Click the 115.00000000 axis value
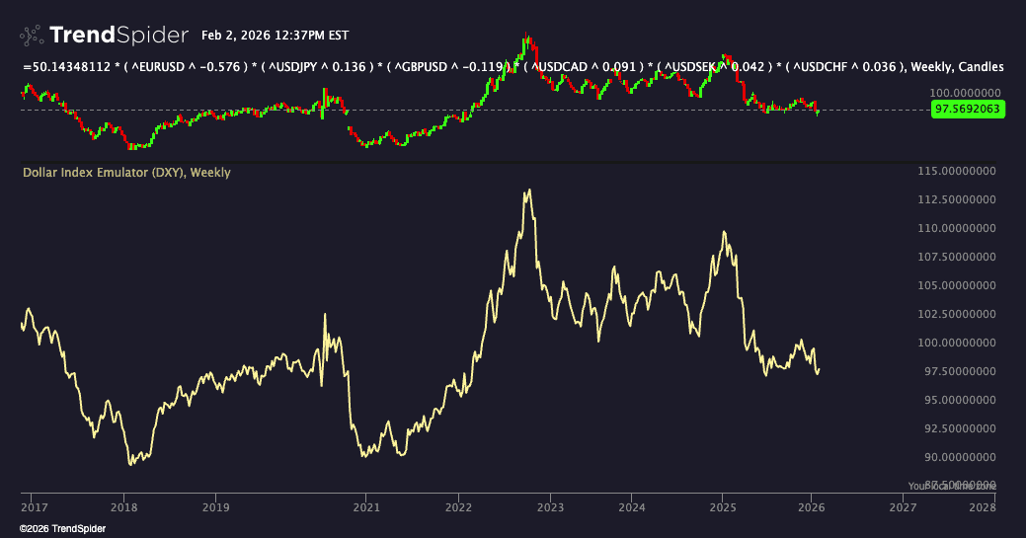 click(x=957, y=172)
